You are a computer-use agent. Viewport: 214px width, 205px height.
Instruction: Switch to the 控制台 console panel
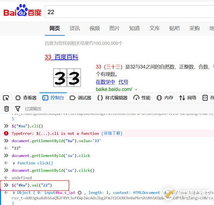coord(53,98)
